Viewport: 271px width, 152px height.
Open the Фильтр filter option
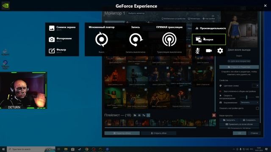tap(62, 51)
